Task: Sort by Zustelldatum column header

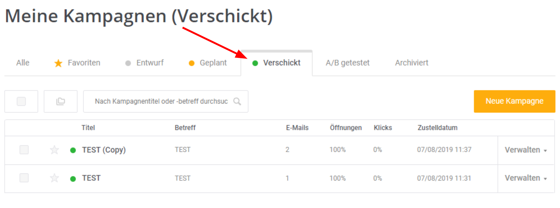Action: click(437, 128)
